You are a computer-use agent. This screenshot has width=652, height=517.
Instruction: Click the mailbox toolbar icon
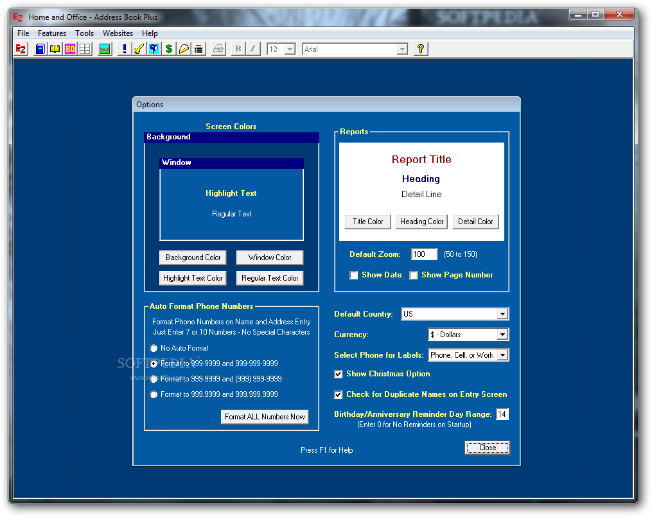coord(154,49)
